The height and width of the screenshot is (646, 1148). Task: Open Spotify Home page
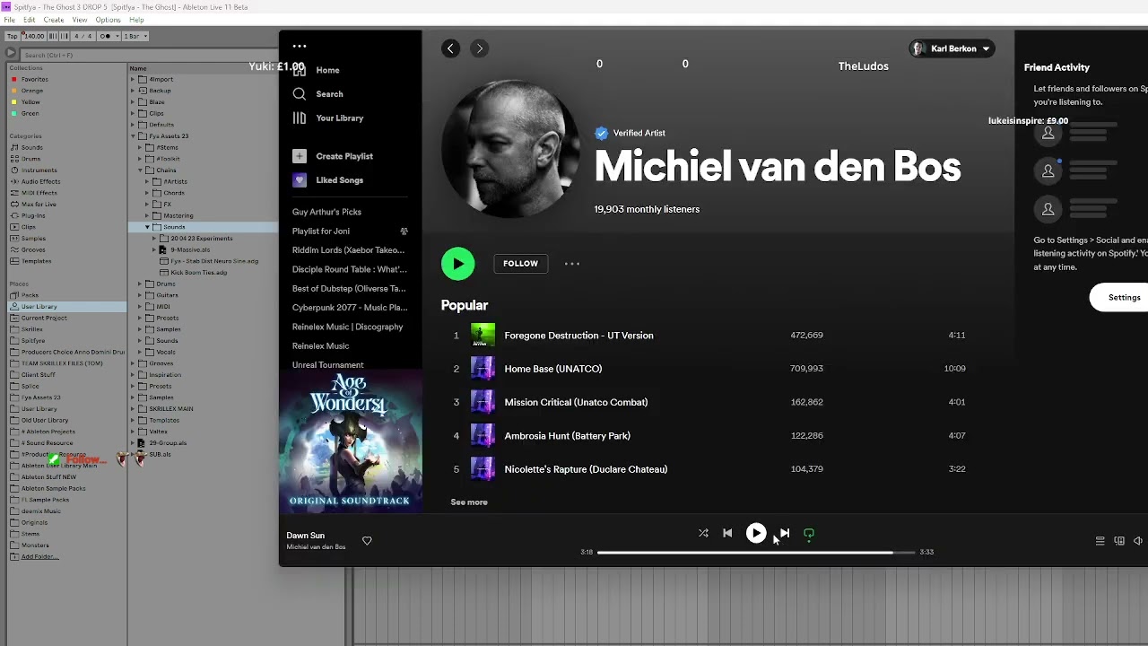click(327, 70)
